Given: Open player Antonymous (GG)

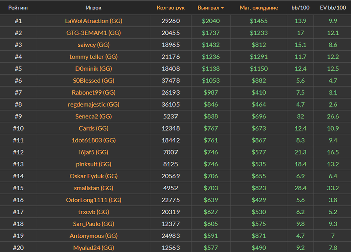Looking at the screenshot, I should point(94,236).
